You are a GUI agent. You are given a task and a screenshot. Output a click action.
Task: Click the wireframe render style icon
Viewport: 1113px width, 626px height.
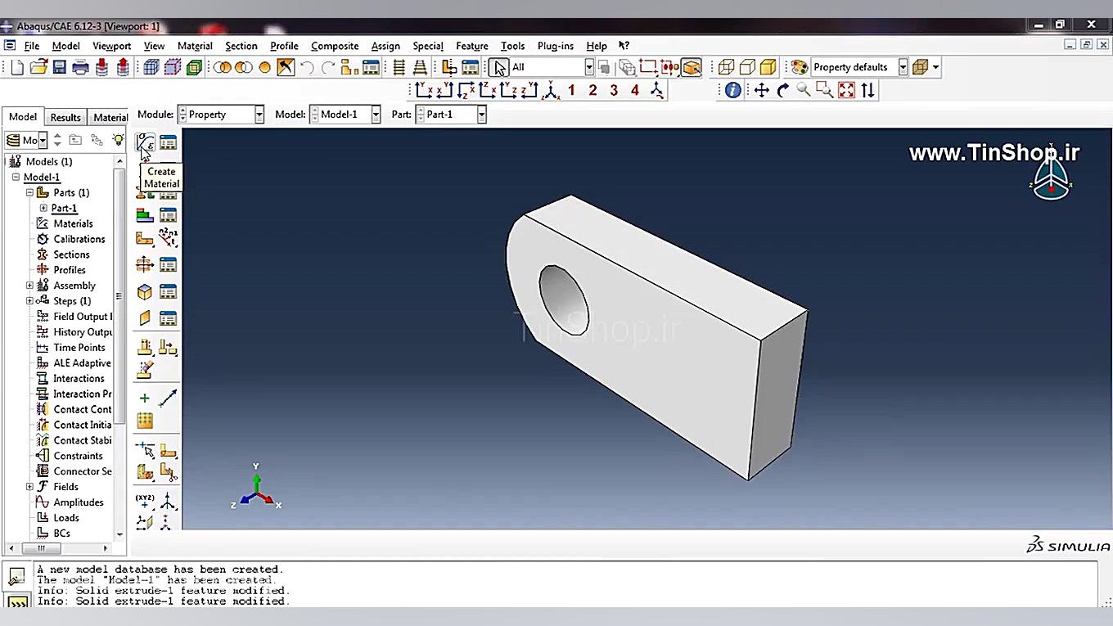click(x=726, y=67)
